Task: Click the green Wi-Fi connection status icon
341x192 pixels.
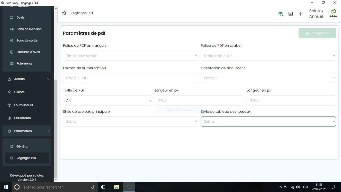Action: 281,14
